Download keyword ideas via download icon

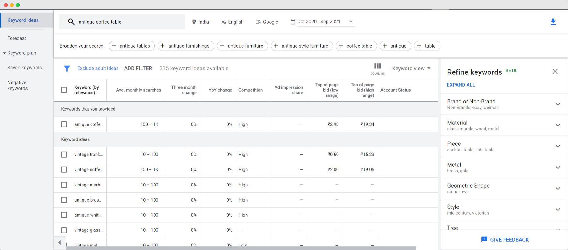pyautogui.click(x=553, y=22)
